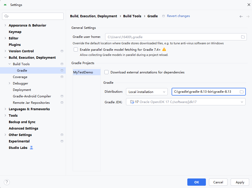The height and width of the screenshot is (188, 252).
Task: Collapse Build, Execution, Deployment
Action: coord(5,57)
